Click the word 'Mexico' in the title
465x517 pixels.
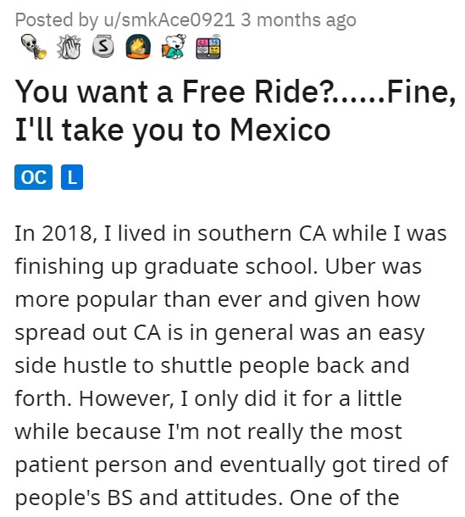coord(280,130)
